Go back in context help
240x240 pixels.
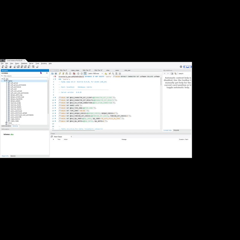(x=165, y=73)
